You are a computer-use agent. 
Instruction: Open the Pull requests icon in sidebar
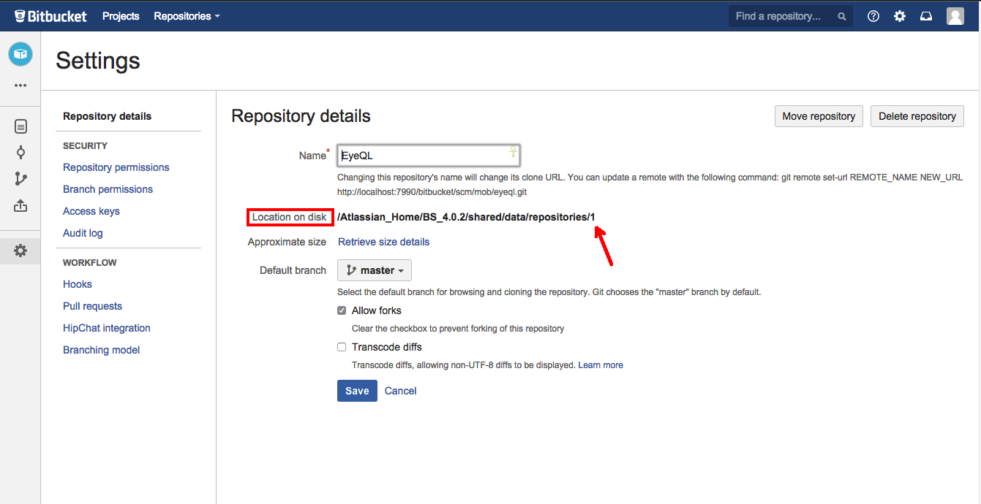tap(20, 206)
